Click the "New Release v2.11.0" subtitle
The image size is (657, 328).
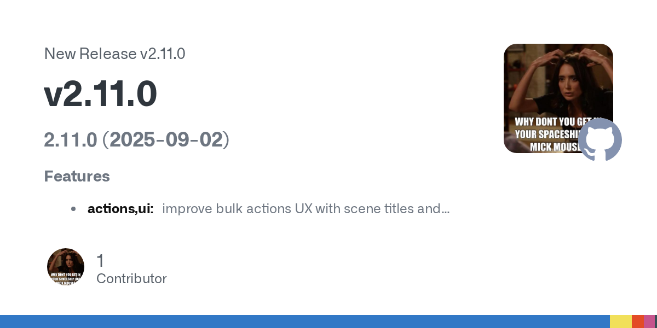pos(114,54)
